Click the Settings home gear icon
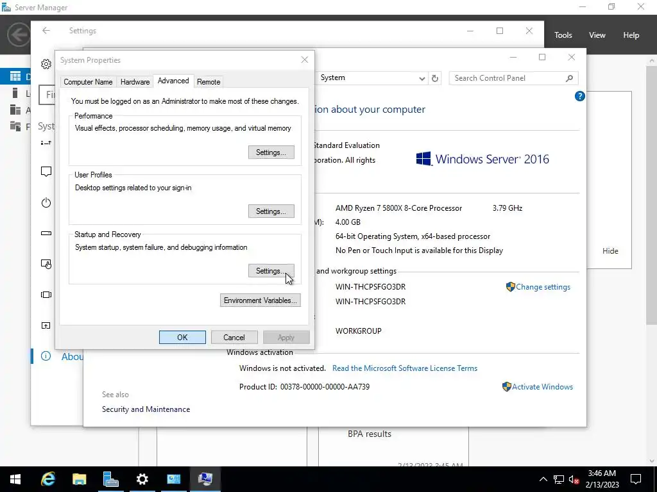The height and width of the screenshot is (492, 657). point(46,64)
